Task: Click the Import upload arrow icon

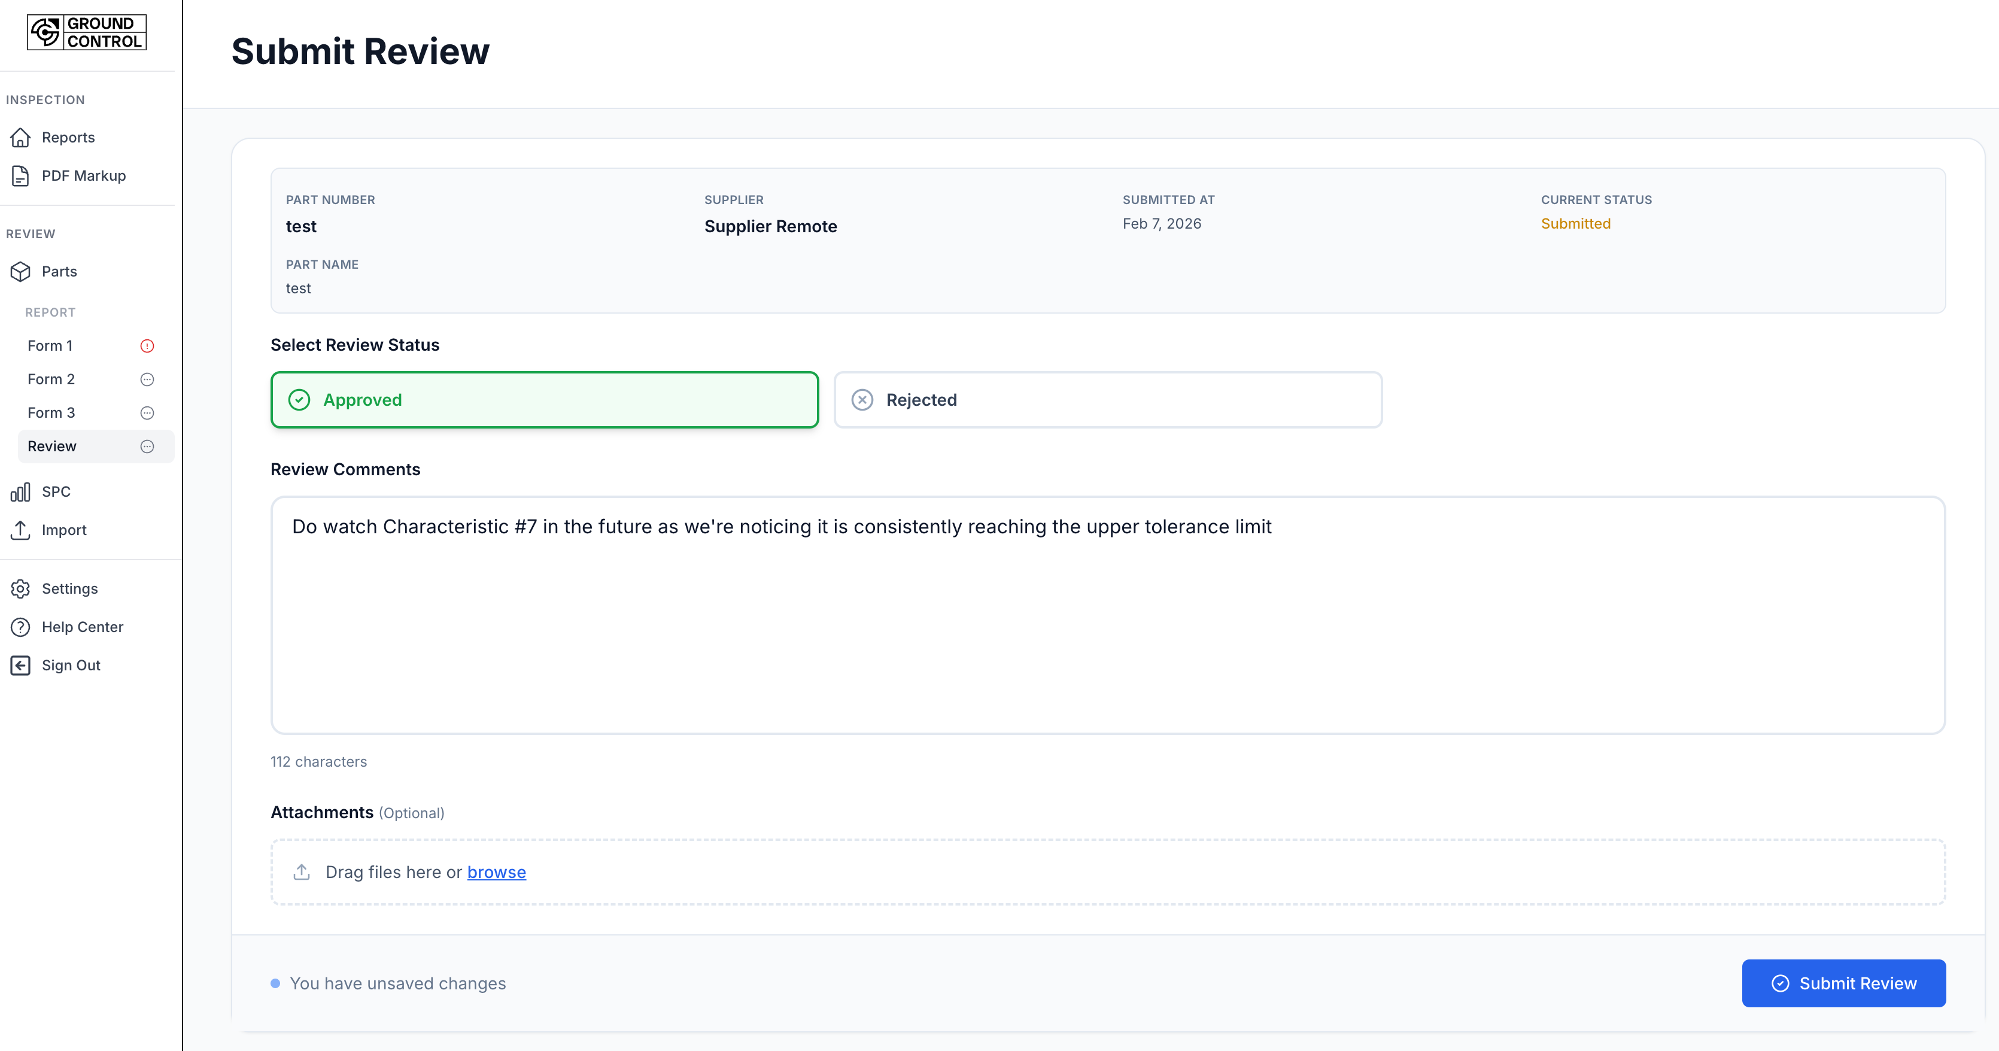Action: 21,530
